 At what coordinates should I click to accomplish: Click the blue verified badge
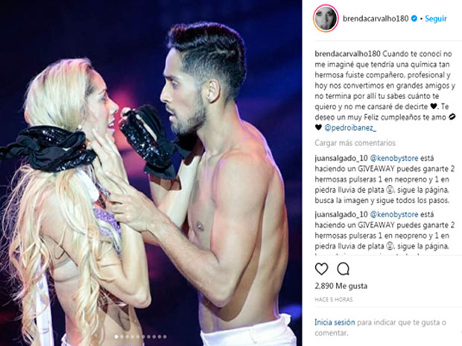click(x=414, y=19)
